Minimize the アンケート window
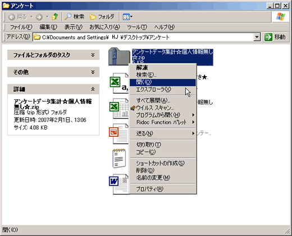Image resolution: width=292 pixels, height=236 pixels. (270, 6)
